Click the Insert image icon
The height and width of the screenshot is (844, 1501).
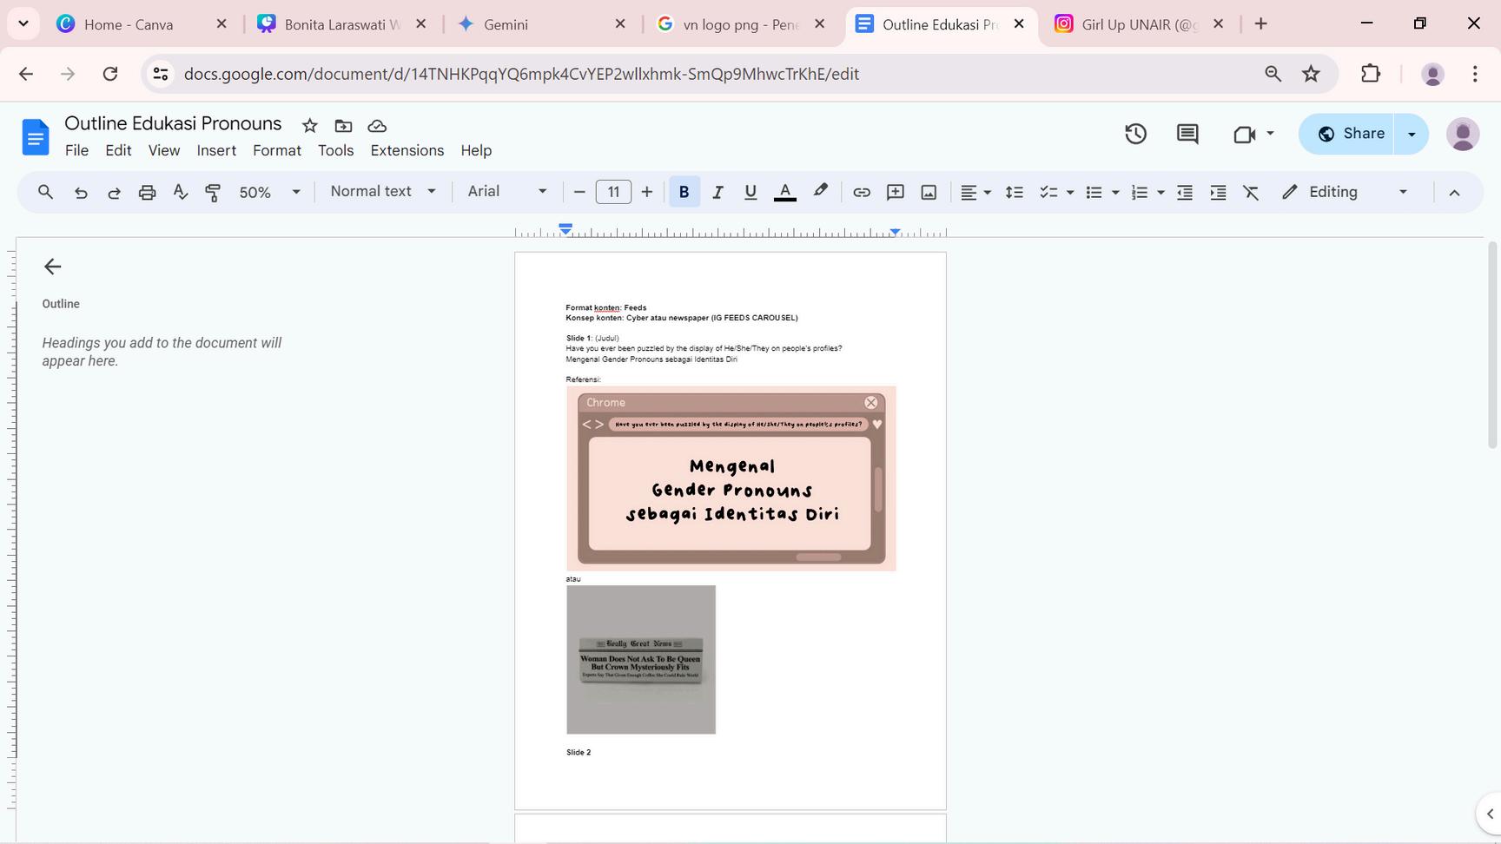pyautogui.click(x=929, y=192)
